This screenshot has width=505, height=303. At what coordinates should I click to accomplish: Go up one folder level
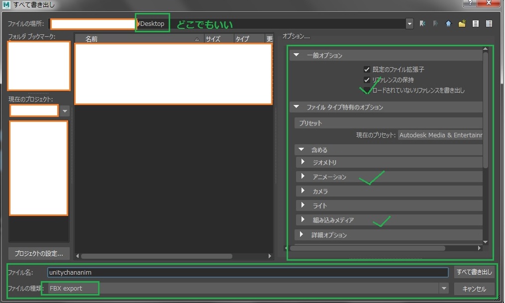click(449, 23)
